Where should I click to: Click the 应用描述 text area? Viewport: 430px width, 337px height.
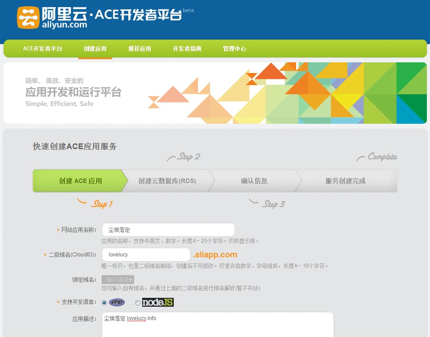pyautogui.click(x=218, y=325)
